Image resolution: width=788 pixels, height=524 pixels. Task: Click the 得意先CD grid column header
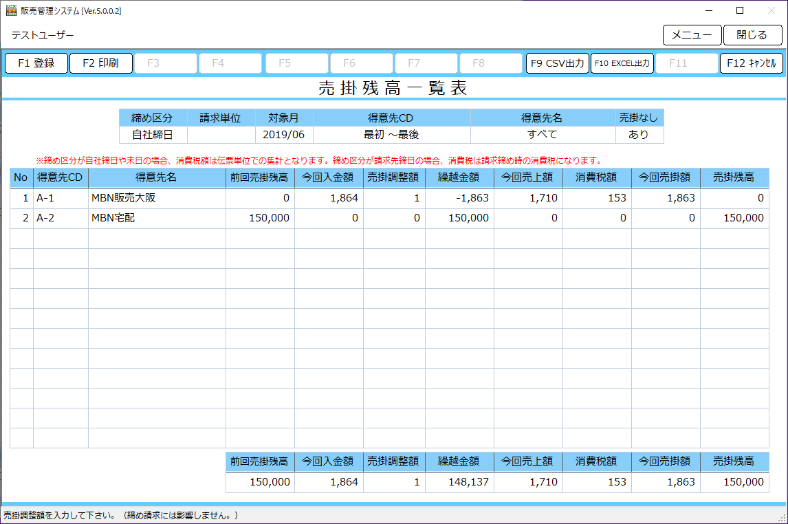coord(61,177)
